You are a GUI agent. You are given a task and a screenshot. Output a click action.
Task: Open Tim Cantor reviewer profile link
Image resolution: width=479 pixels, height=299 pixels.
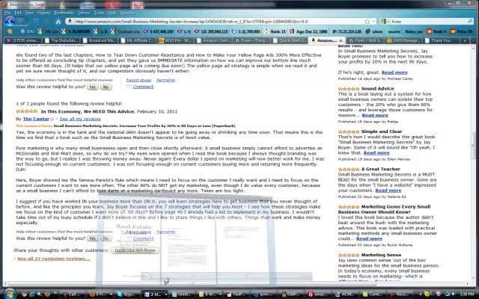[36, 119]
